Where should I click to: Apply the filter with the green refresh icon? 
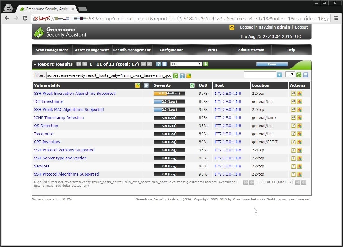tap(175, 76)
